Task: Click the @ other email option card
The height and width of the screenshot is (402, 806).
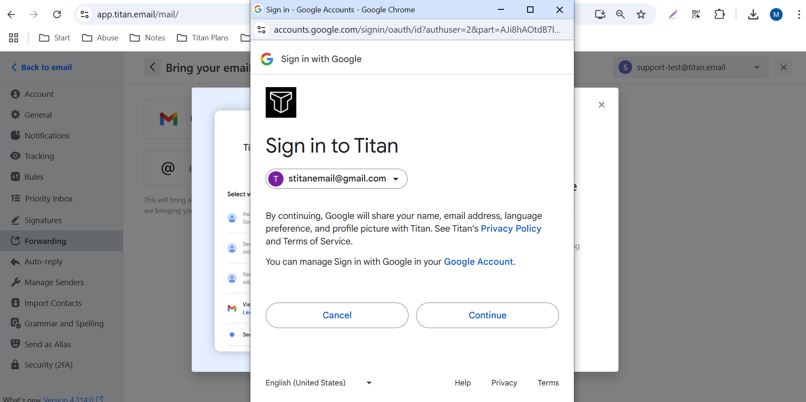Action: (x=168, y=169)
